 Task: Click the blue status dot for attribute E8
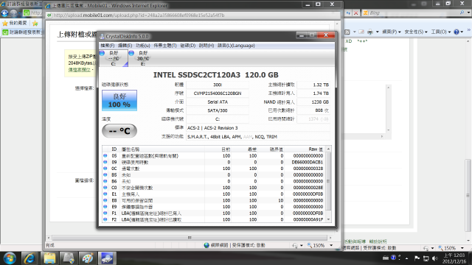105,200
